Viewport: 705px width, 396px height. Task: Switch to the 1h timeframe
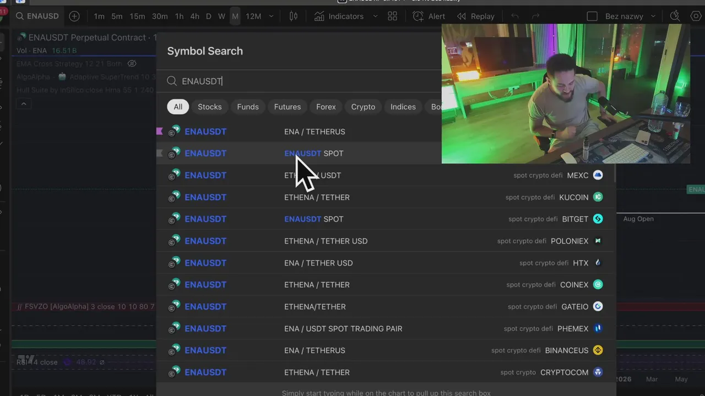click(179, 16)
